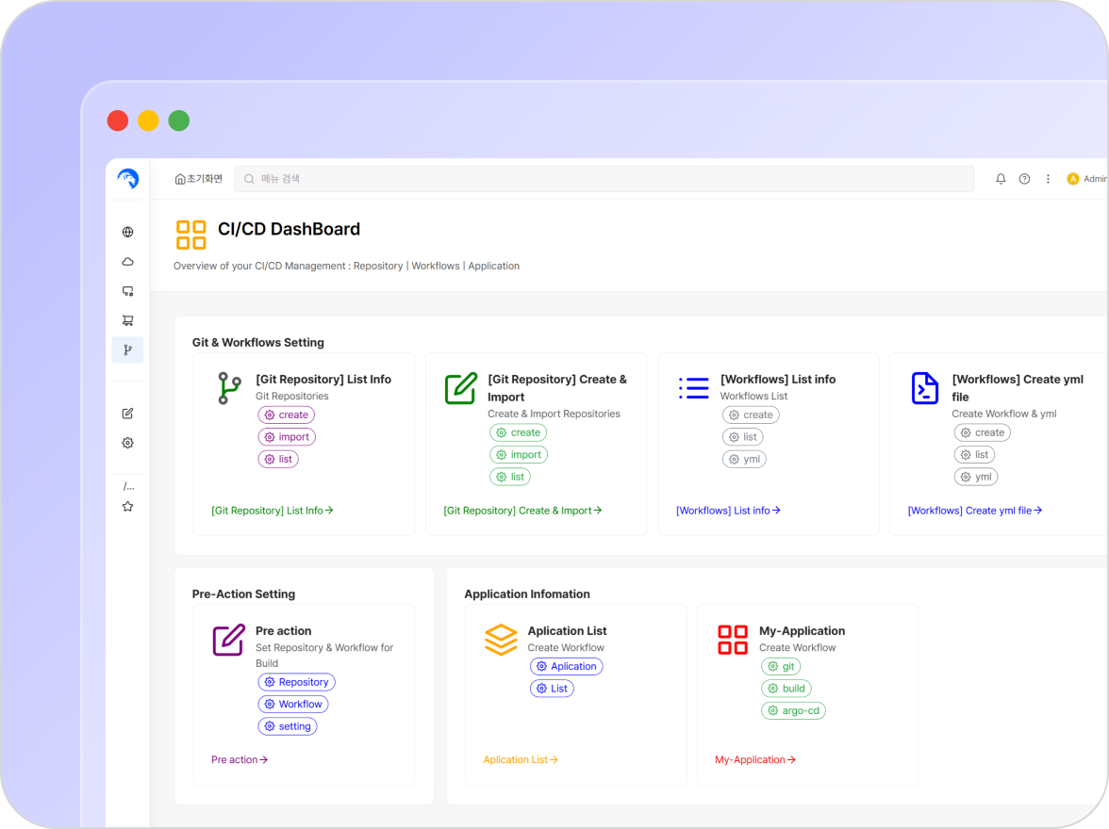Open the My-Application red link
1109x829 pixels.
(x=755, y=759)
